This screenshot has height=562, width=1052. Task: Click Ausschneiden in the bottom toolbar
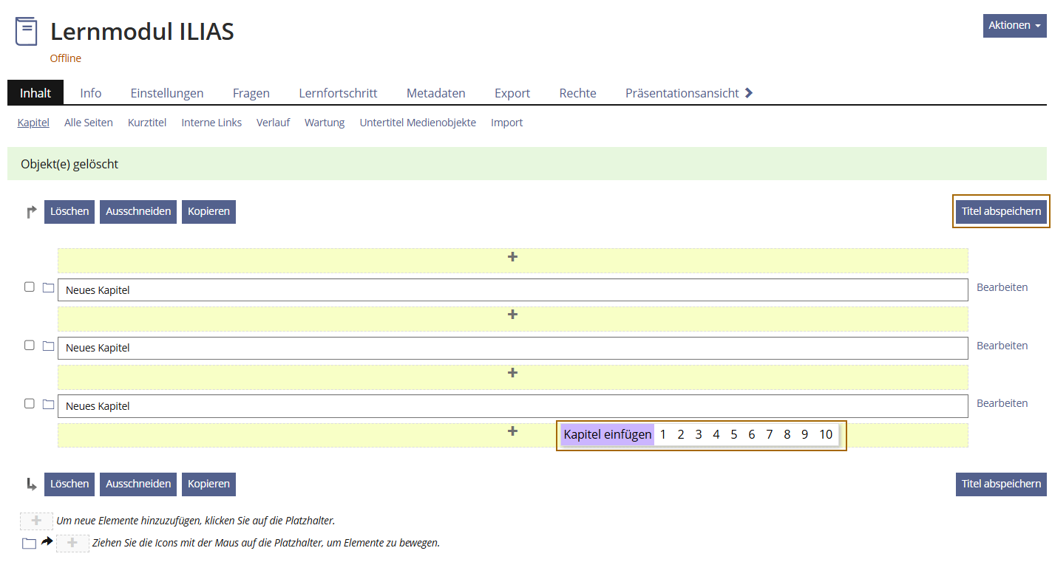(138, 484)
